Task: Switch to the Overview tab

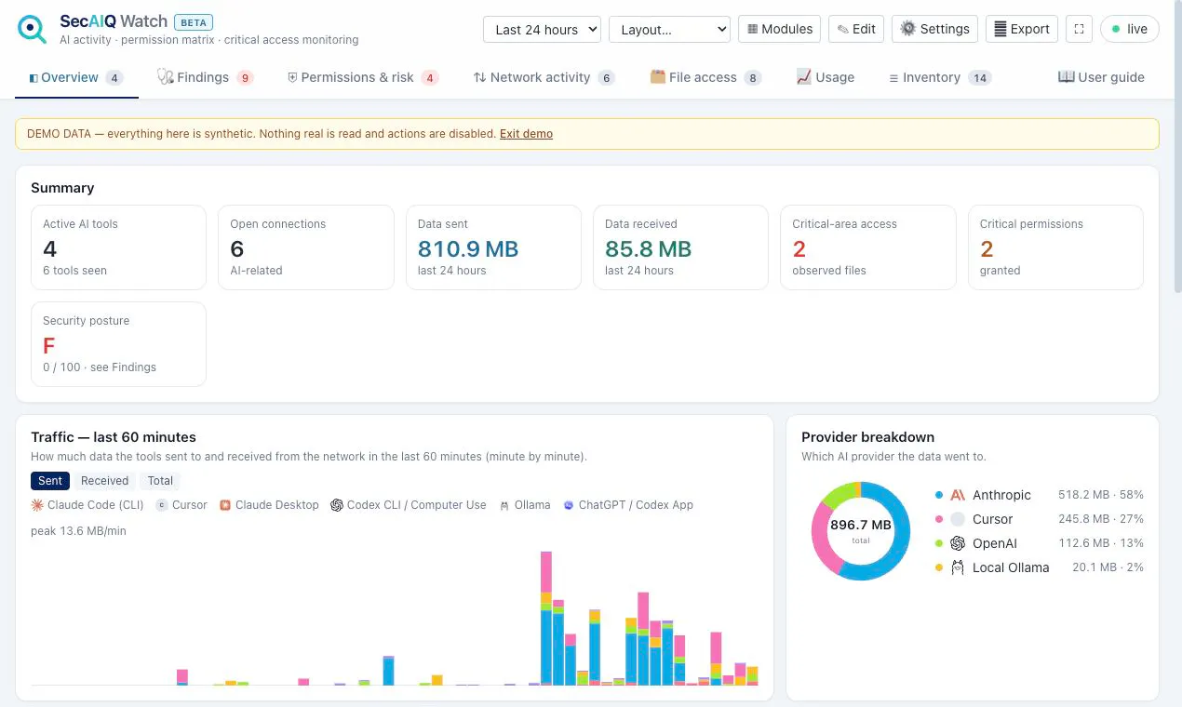Action: tap(76, 77)
